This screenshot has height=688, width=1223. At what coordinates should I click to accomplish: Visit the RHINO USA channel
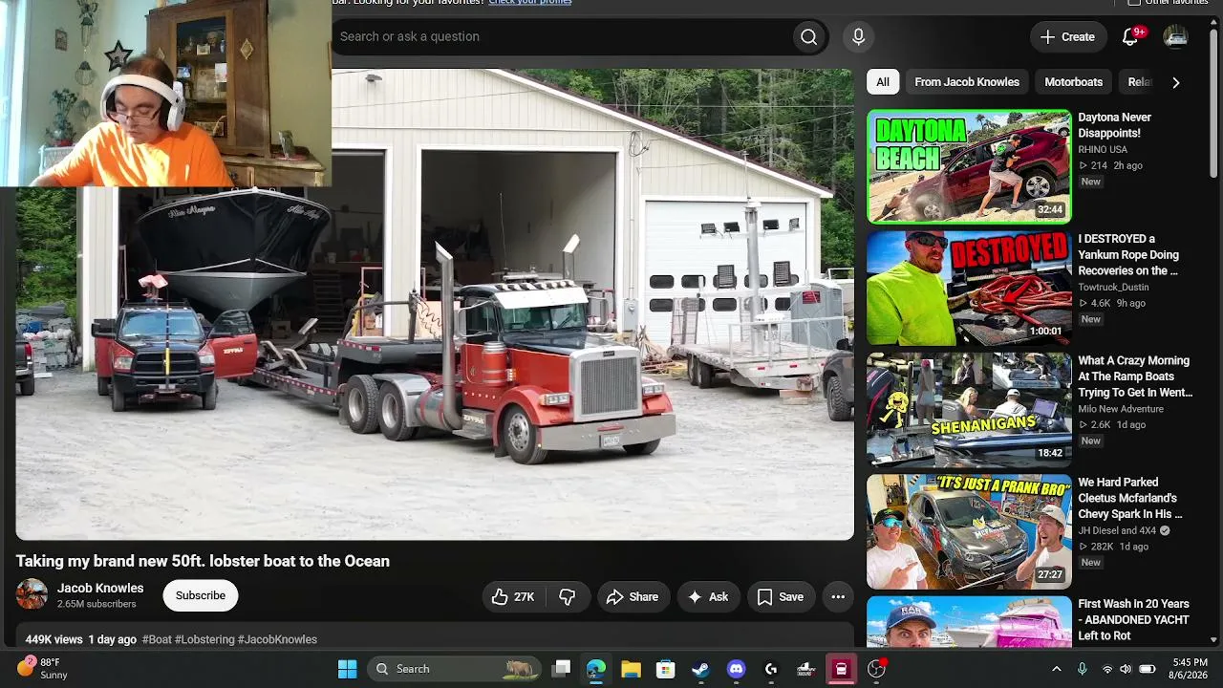(1103, 149)
